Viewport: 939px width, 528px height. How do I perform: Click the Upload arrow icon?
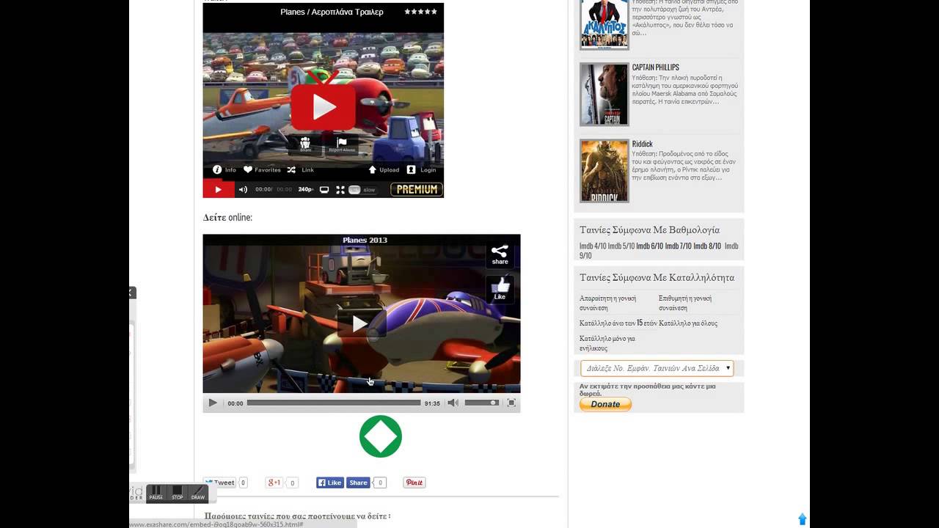372,169
